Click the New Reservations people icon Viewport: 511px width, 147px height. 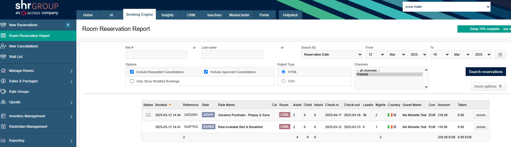click(4, 25)
